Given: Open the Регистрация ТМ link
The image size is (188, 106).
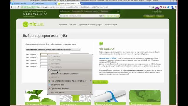Looking at the screenshot, I should (x=77, y=11).
